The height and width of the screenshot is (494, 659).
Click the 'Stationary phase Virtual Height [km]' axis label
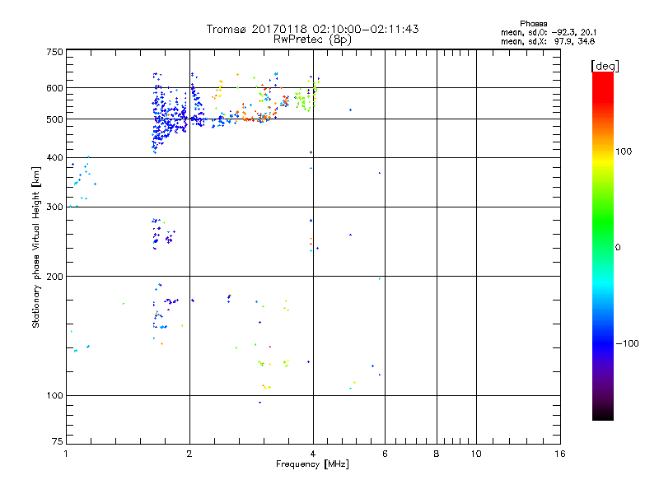(36, 248)
